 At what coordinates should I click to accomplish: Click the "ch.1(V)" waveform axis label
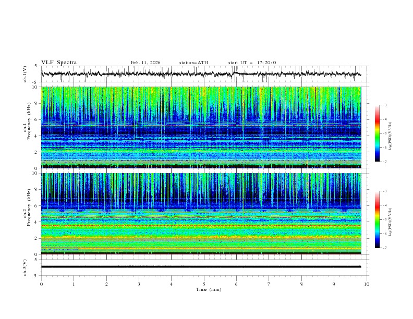(x=25, y=74)
